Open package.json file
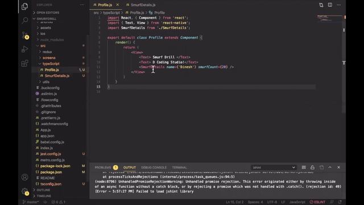This screenshot has height=205, width=364. point(51,172)
